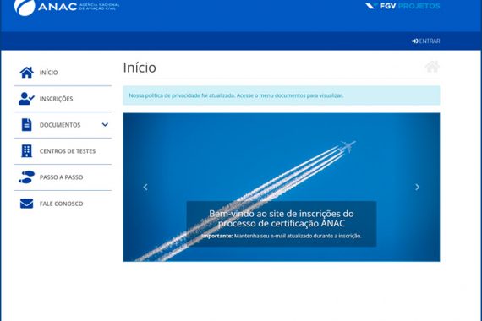Screen dimensions: 482x321
Task: Click the building icon for Centros de Testes
Action: 26,151
